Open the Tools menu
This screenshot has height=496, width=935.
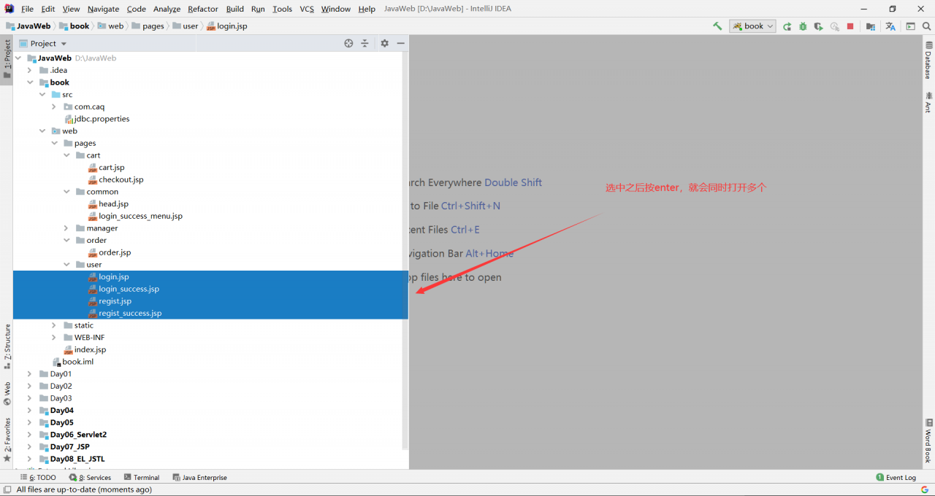pos(282,9)
